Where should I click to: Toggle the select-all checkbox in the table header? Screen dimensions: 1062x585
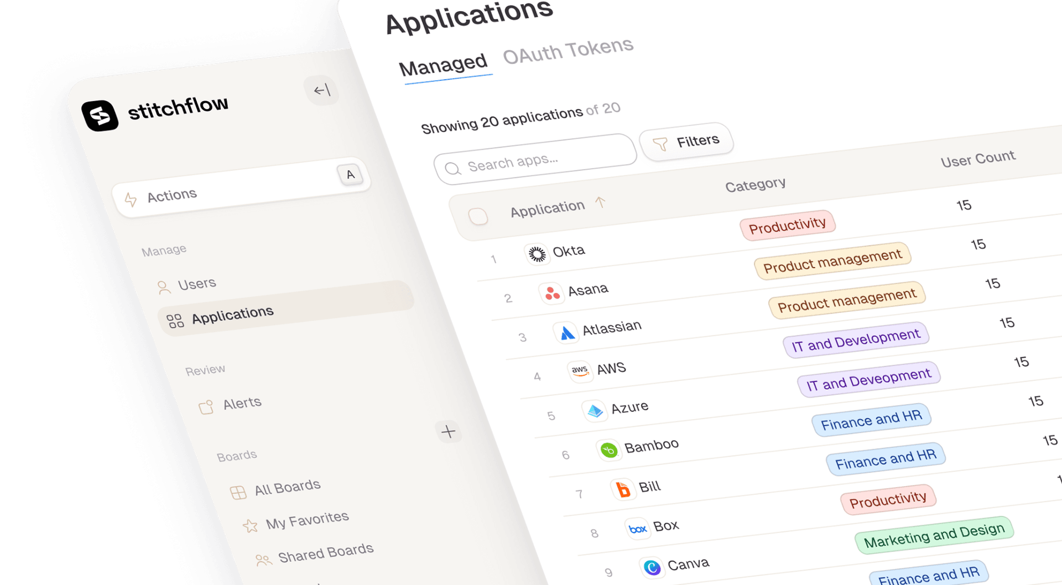pyautogui.click(x=478, y=216)
